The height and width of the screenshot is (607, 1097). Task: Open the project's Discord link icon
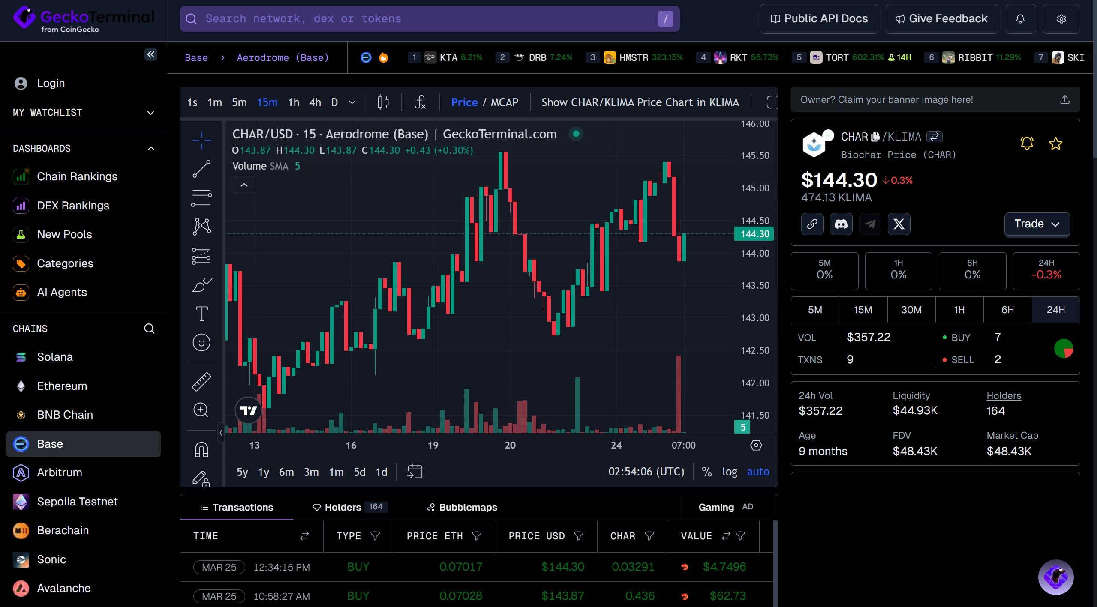(x=841, y=224)
